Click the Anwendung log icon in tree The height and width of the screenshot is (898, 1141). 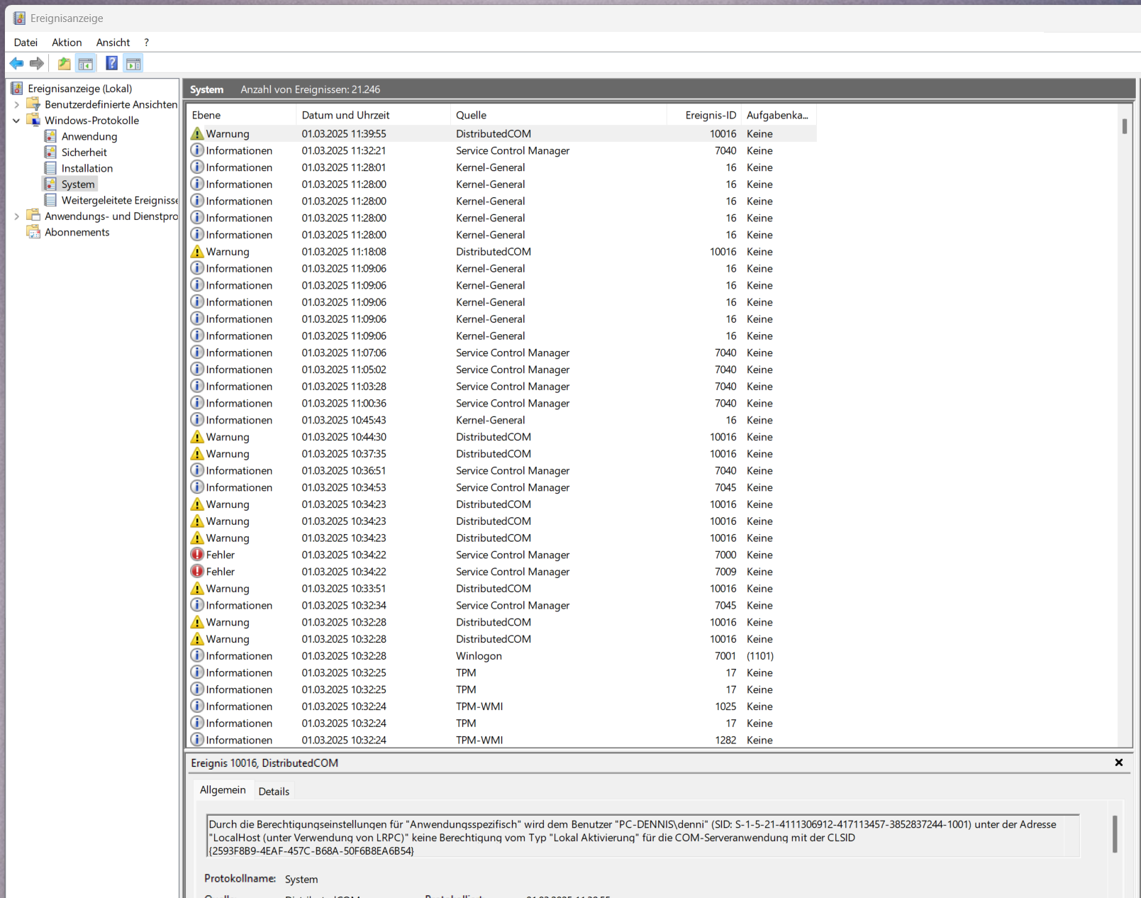click(50, 136)
